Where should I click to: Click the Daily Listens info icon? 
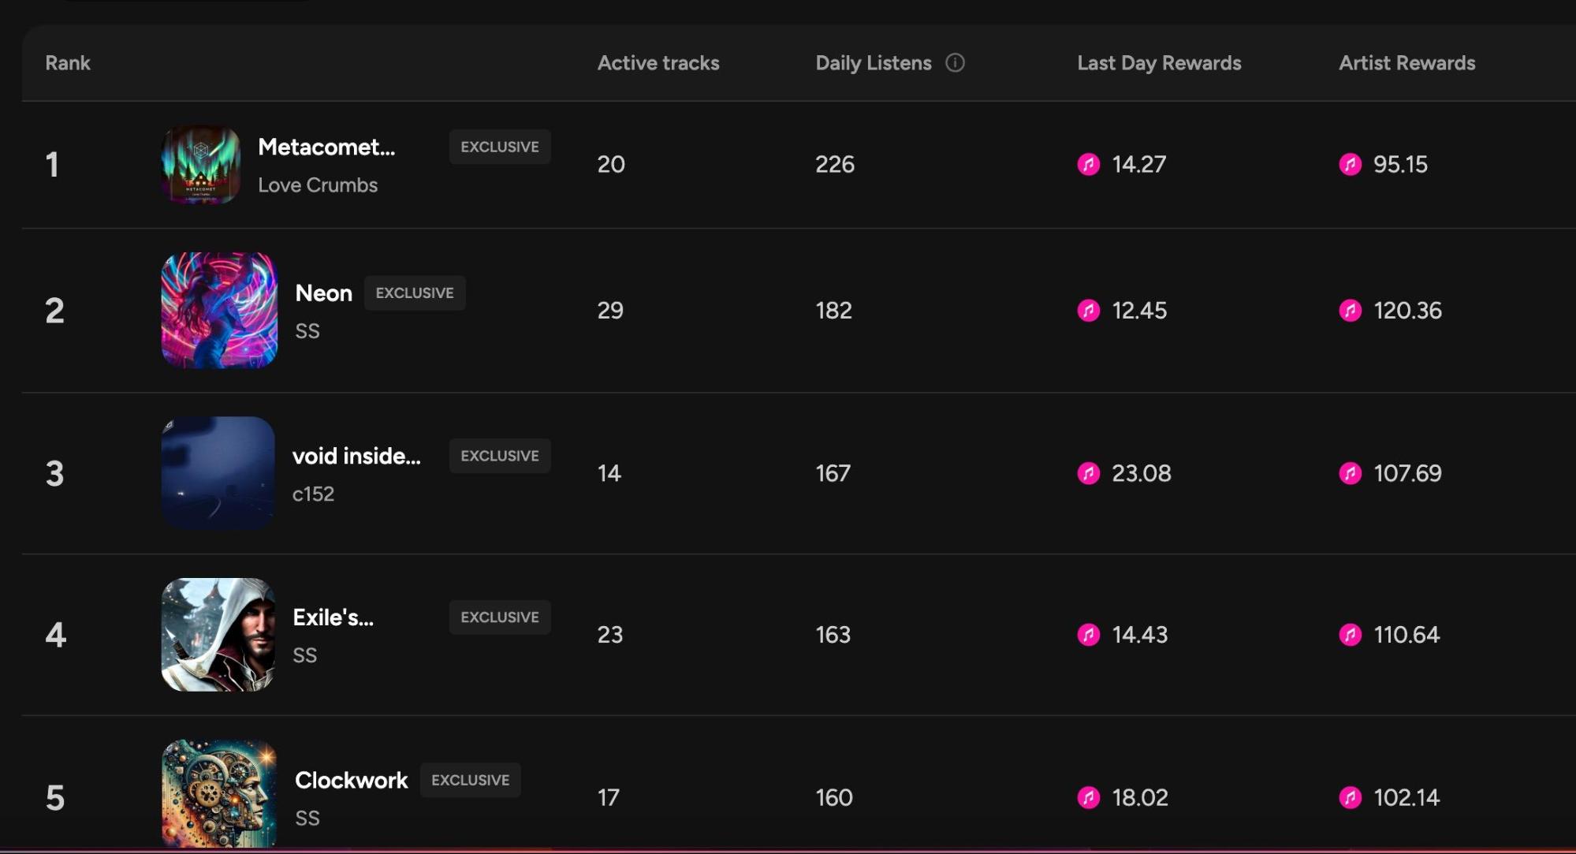click(x=955, y=63)
